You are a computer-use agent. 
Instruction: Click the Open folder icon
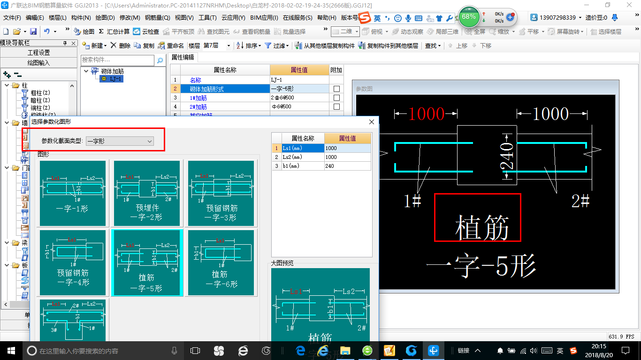16,31
